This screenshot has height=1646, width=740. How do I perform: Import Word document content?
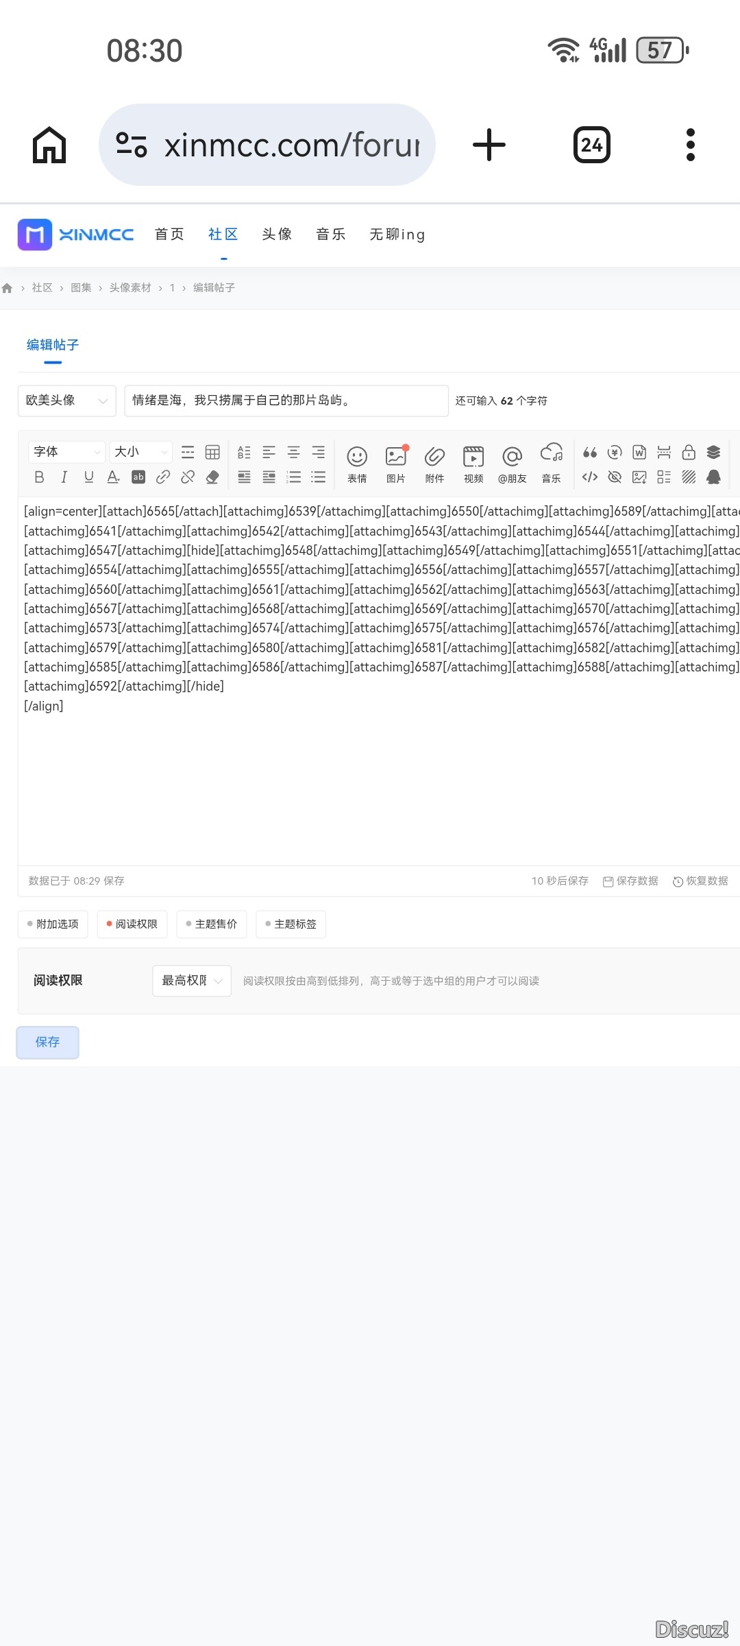click(639, 452)
